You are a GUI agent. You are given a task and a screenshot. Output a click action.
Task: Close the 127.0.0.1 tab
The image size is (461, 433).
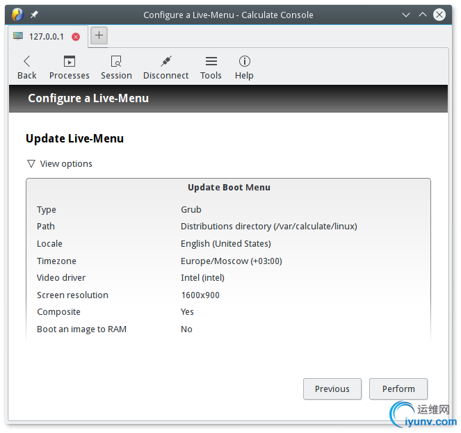[x=76, y=37]
